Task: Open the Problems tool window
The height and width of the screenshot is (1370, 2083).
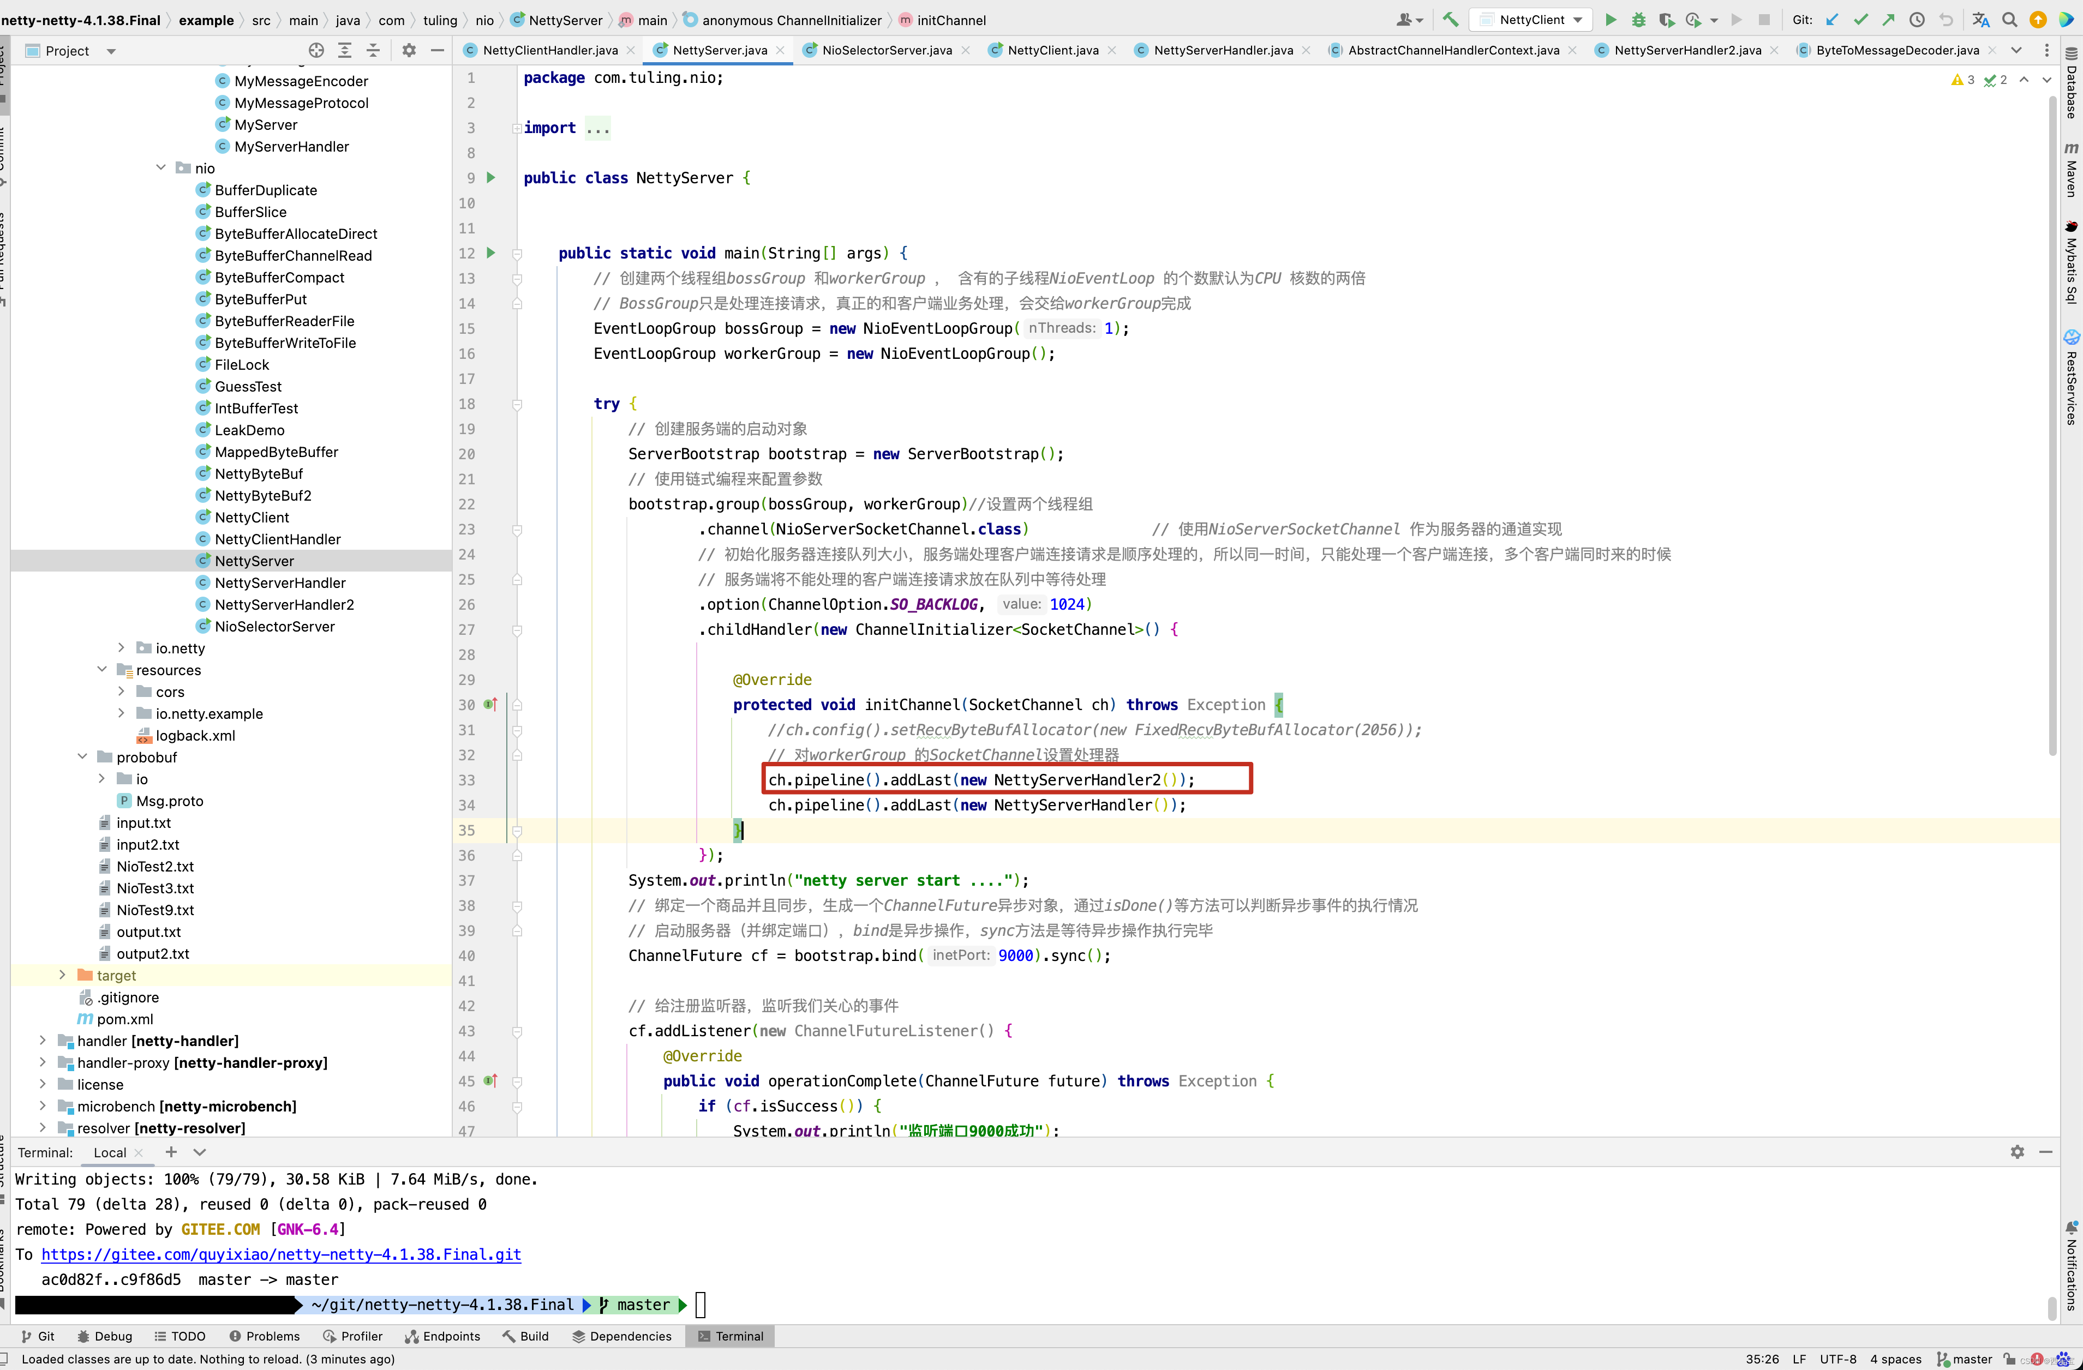Action: [x=264, y=1336]
